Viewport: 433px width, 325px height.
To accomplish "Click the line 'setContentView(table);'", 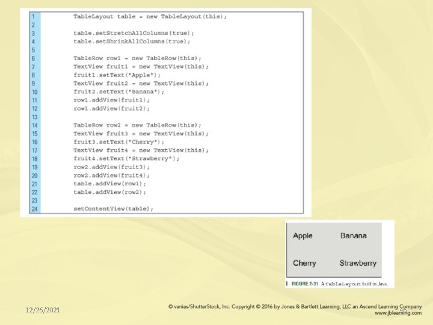I will (113, 209).
